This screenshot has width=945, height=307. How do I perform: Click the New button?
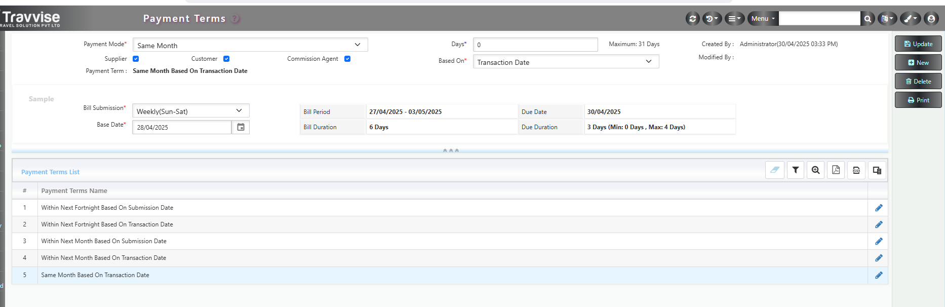point(918,63)
